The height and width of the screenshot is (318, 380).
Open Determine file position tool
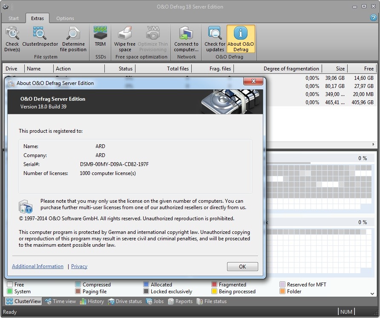pos(73,39)
